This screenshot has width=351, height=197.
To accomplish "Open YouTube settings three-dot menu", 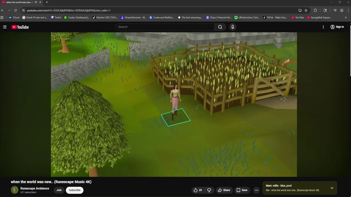I will point(323,27).
